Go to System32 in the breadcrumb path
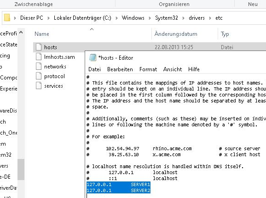 pyautogui.click(x=167, y=18)
